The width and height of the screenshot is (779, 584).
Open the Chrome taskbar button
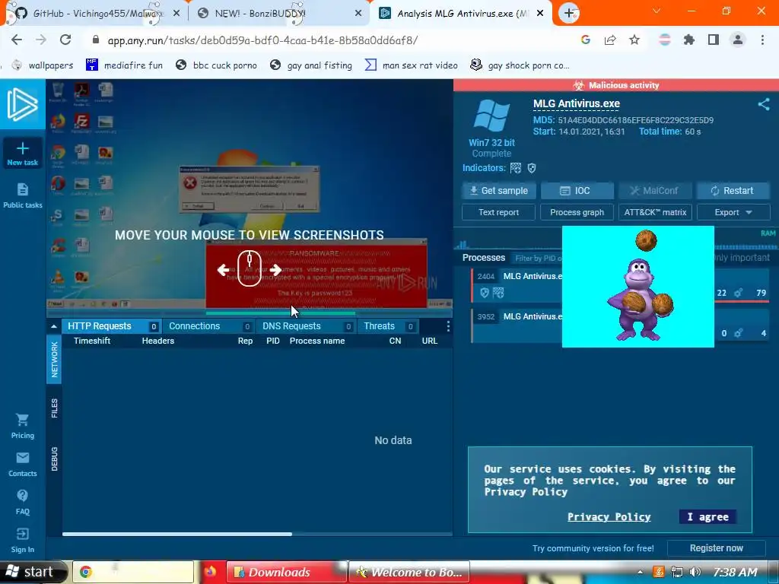(x=133, y=572)
